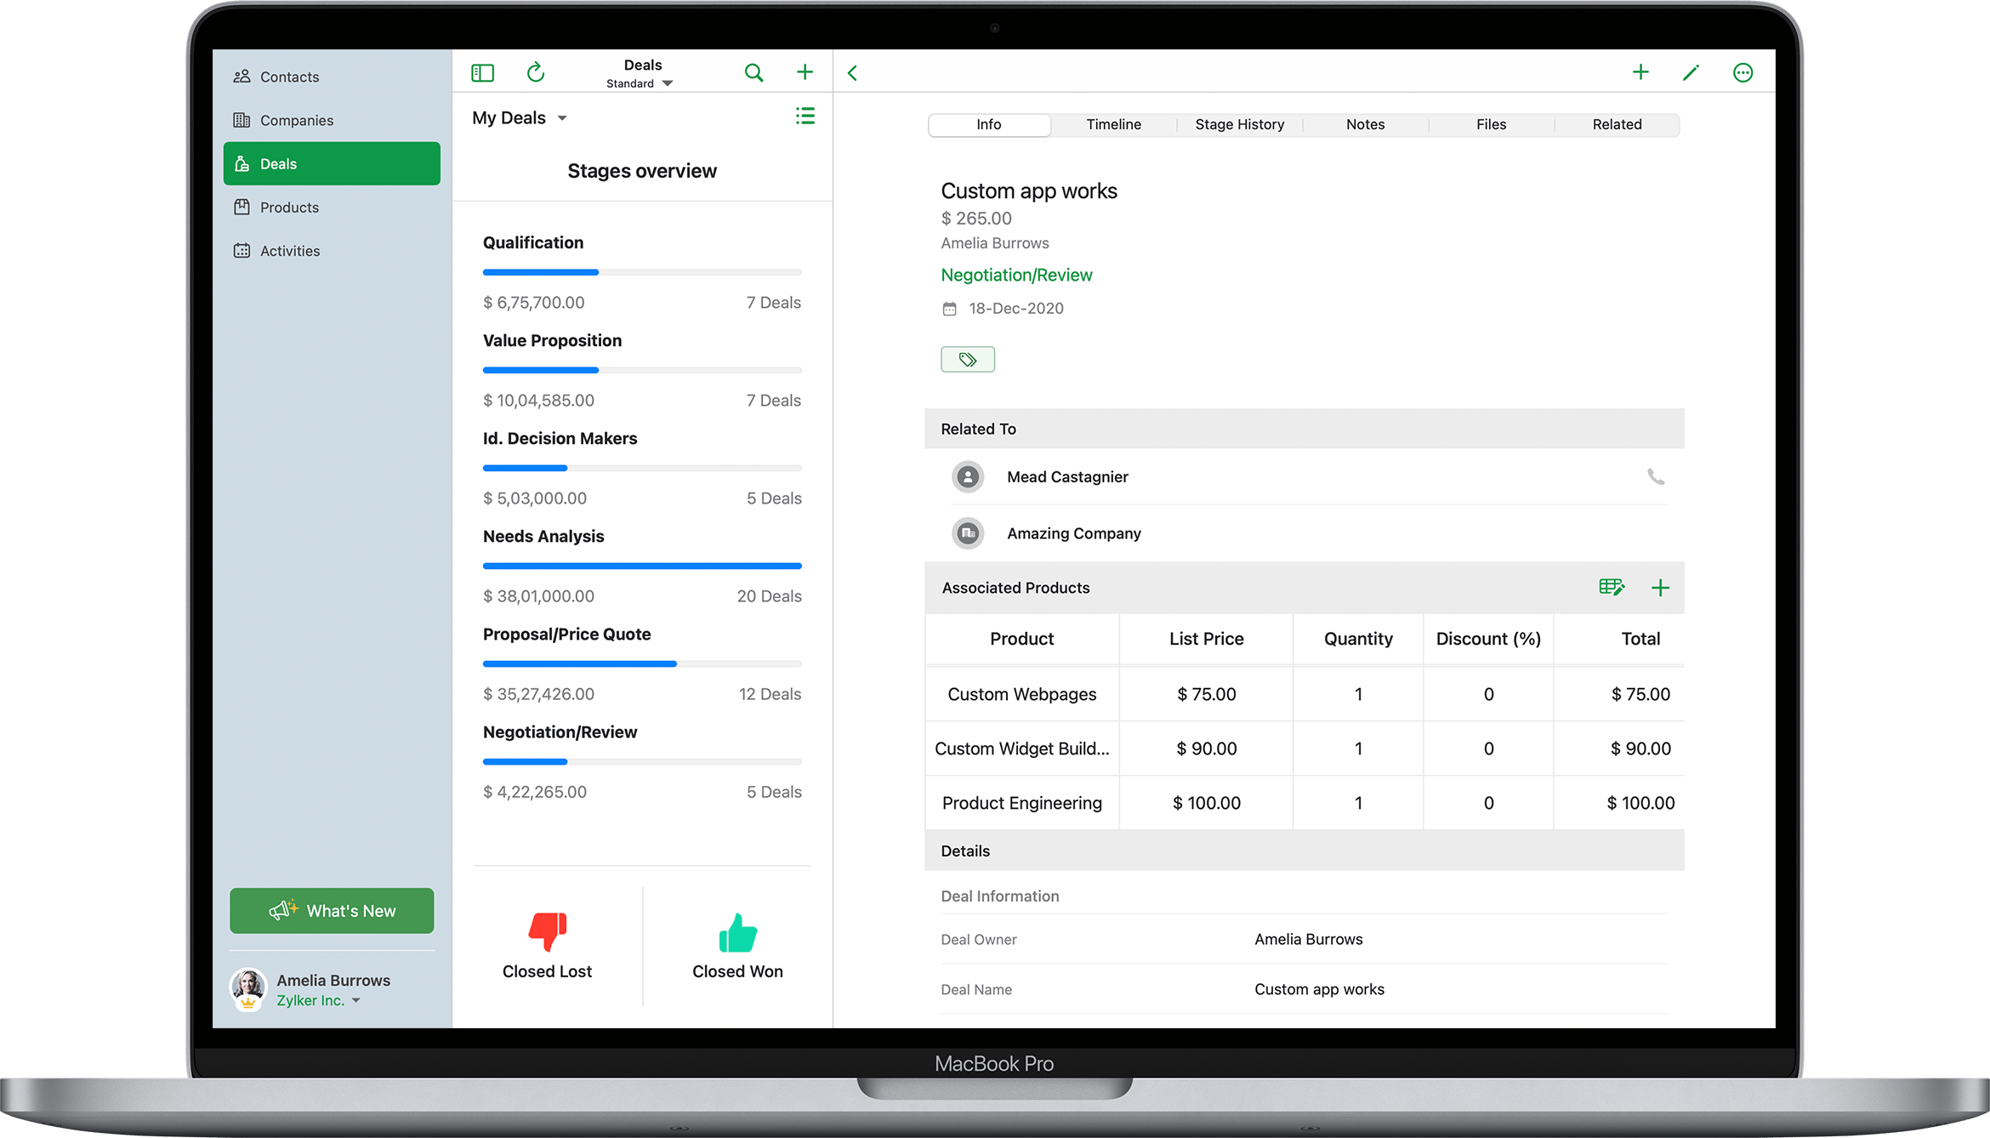The width and height of the screenshot is (1990, 1138).
Task: Click Needs Analysis stage progress bar
Action: [x=642, y=566]
